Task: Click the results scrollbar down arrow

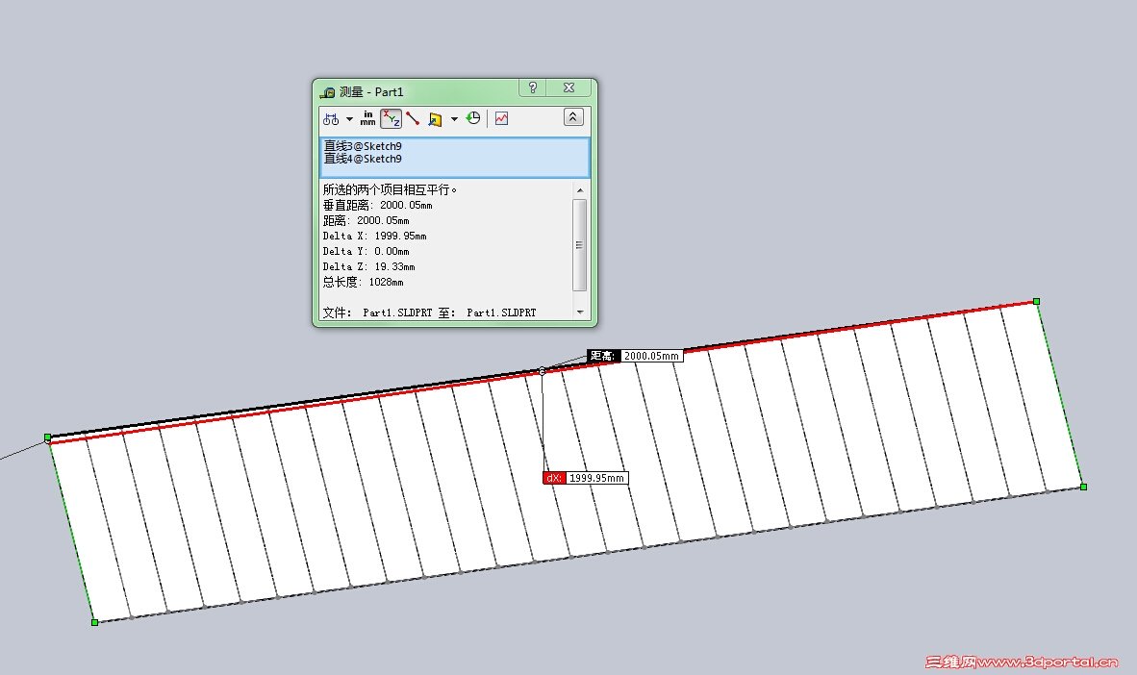Action: [x=579, y=312]
